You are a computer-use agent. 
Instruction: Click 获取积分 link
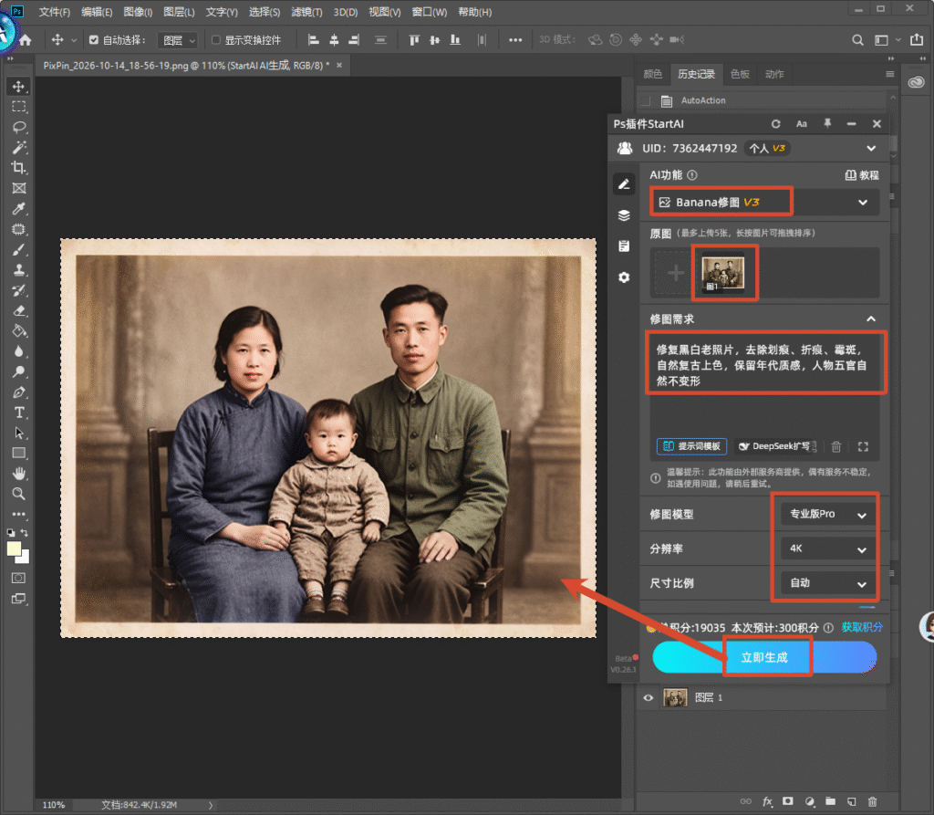(862, 627)
